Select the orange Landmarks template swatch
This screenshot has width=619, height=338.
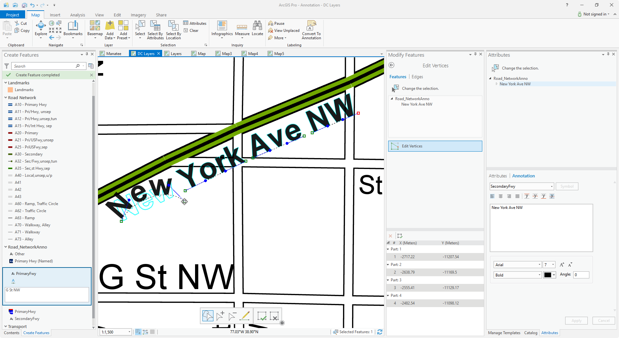coord(10,90)
